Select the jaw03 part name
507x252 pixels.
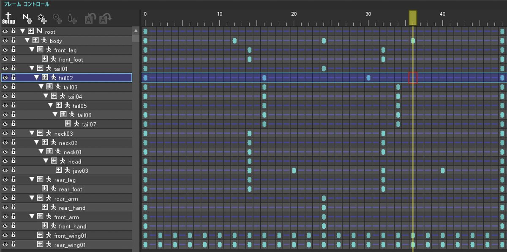80,171
